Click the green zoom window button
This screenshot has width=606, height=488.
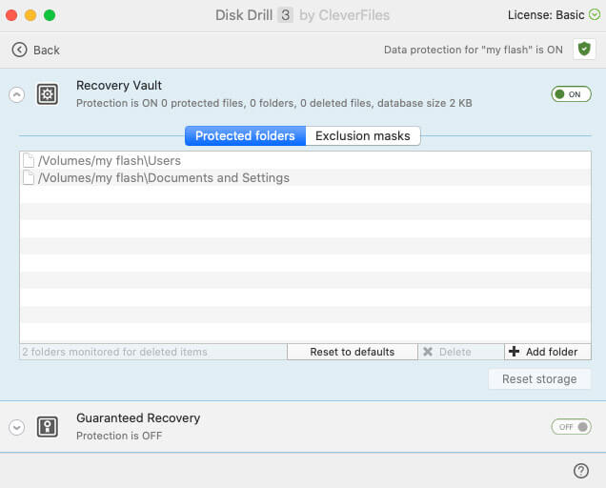pyautogui.click(x=50, y=15)
